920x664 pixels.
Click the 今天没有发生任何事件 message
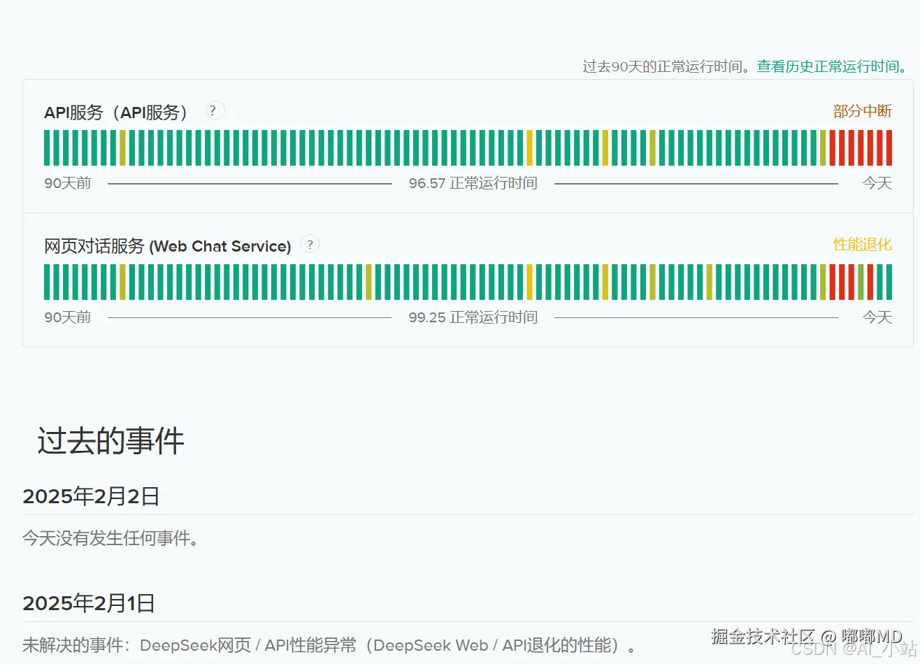(110, 538)
